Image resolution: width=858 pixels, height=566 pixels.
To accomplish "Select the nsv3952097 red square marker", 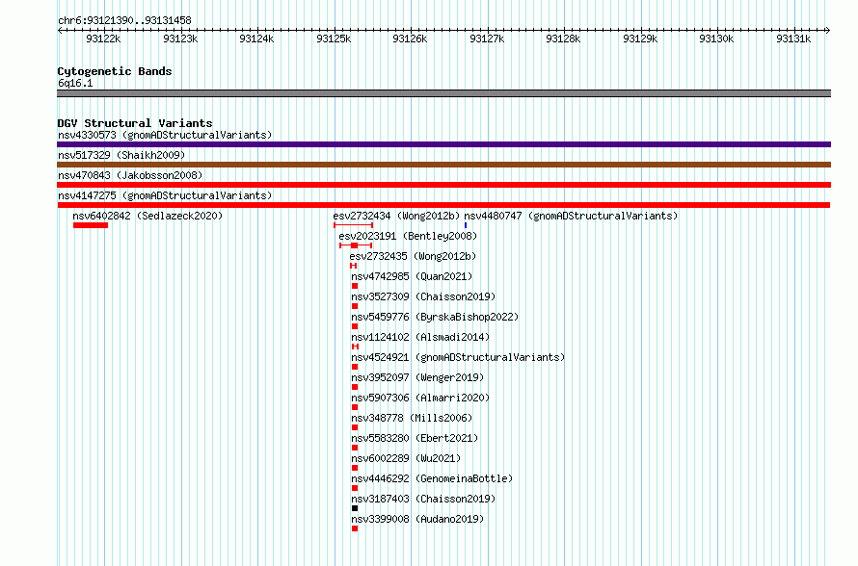I will (x=355, y=387).
